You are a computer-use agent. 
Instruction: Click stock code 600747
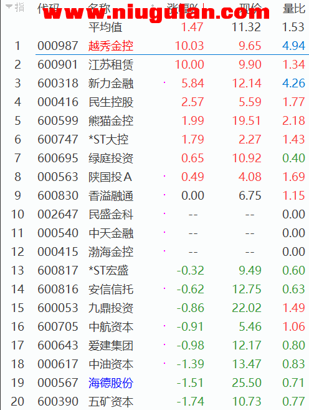pos(58,139)
